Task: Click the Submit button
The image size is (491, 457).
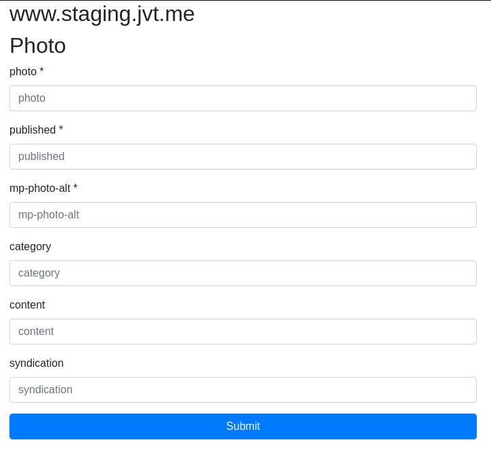Action: point(243,426)
